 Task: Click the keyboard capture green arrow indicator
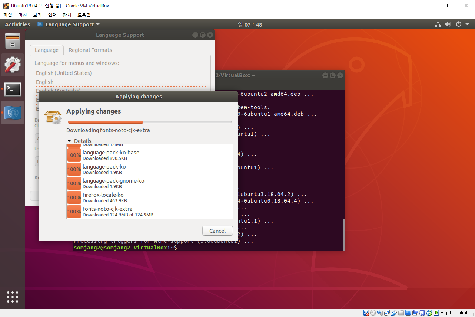coord(436,313)
